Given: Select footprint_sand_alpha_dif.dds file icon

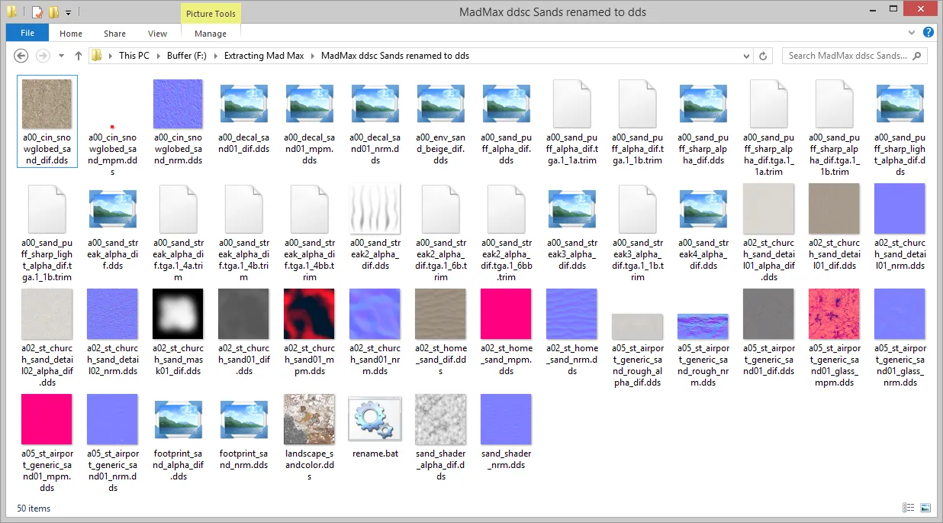Looking at the screenshot, I should click(179, 421).
